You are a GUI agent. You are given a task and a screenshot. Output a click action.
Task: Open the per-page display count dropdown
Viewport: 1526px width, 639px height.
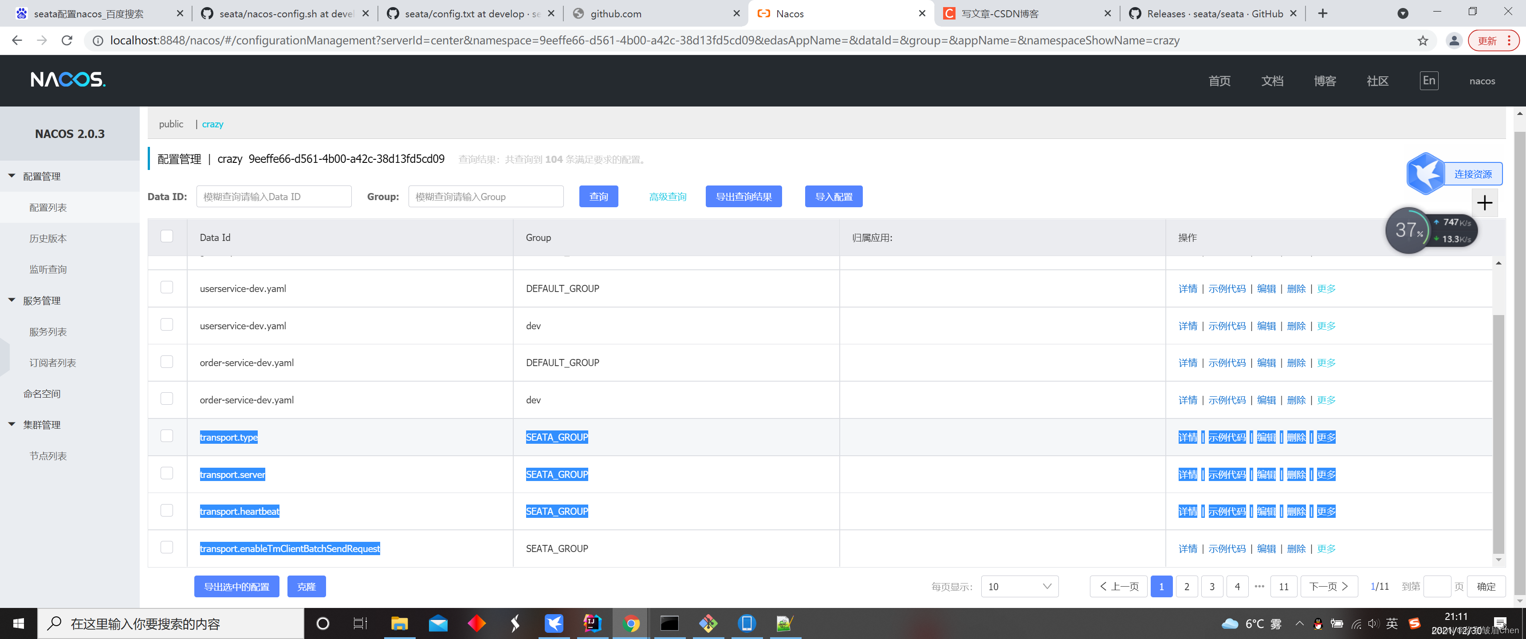coord(1019,586)
